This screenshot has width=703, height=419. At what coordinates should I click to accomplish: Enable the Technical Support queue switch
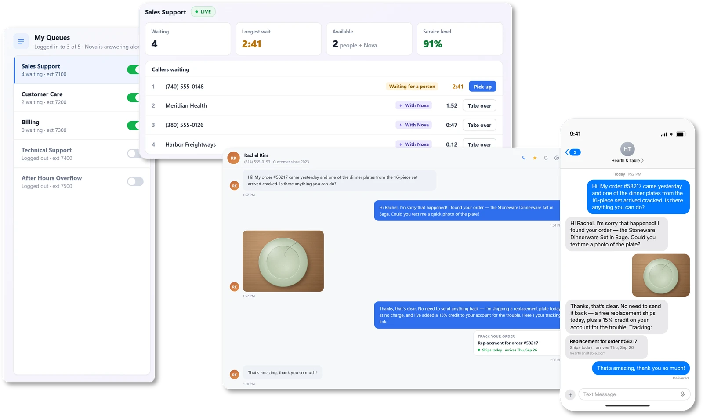pyautogui.click(x=134, y=153)
